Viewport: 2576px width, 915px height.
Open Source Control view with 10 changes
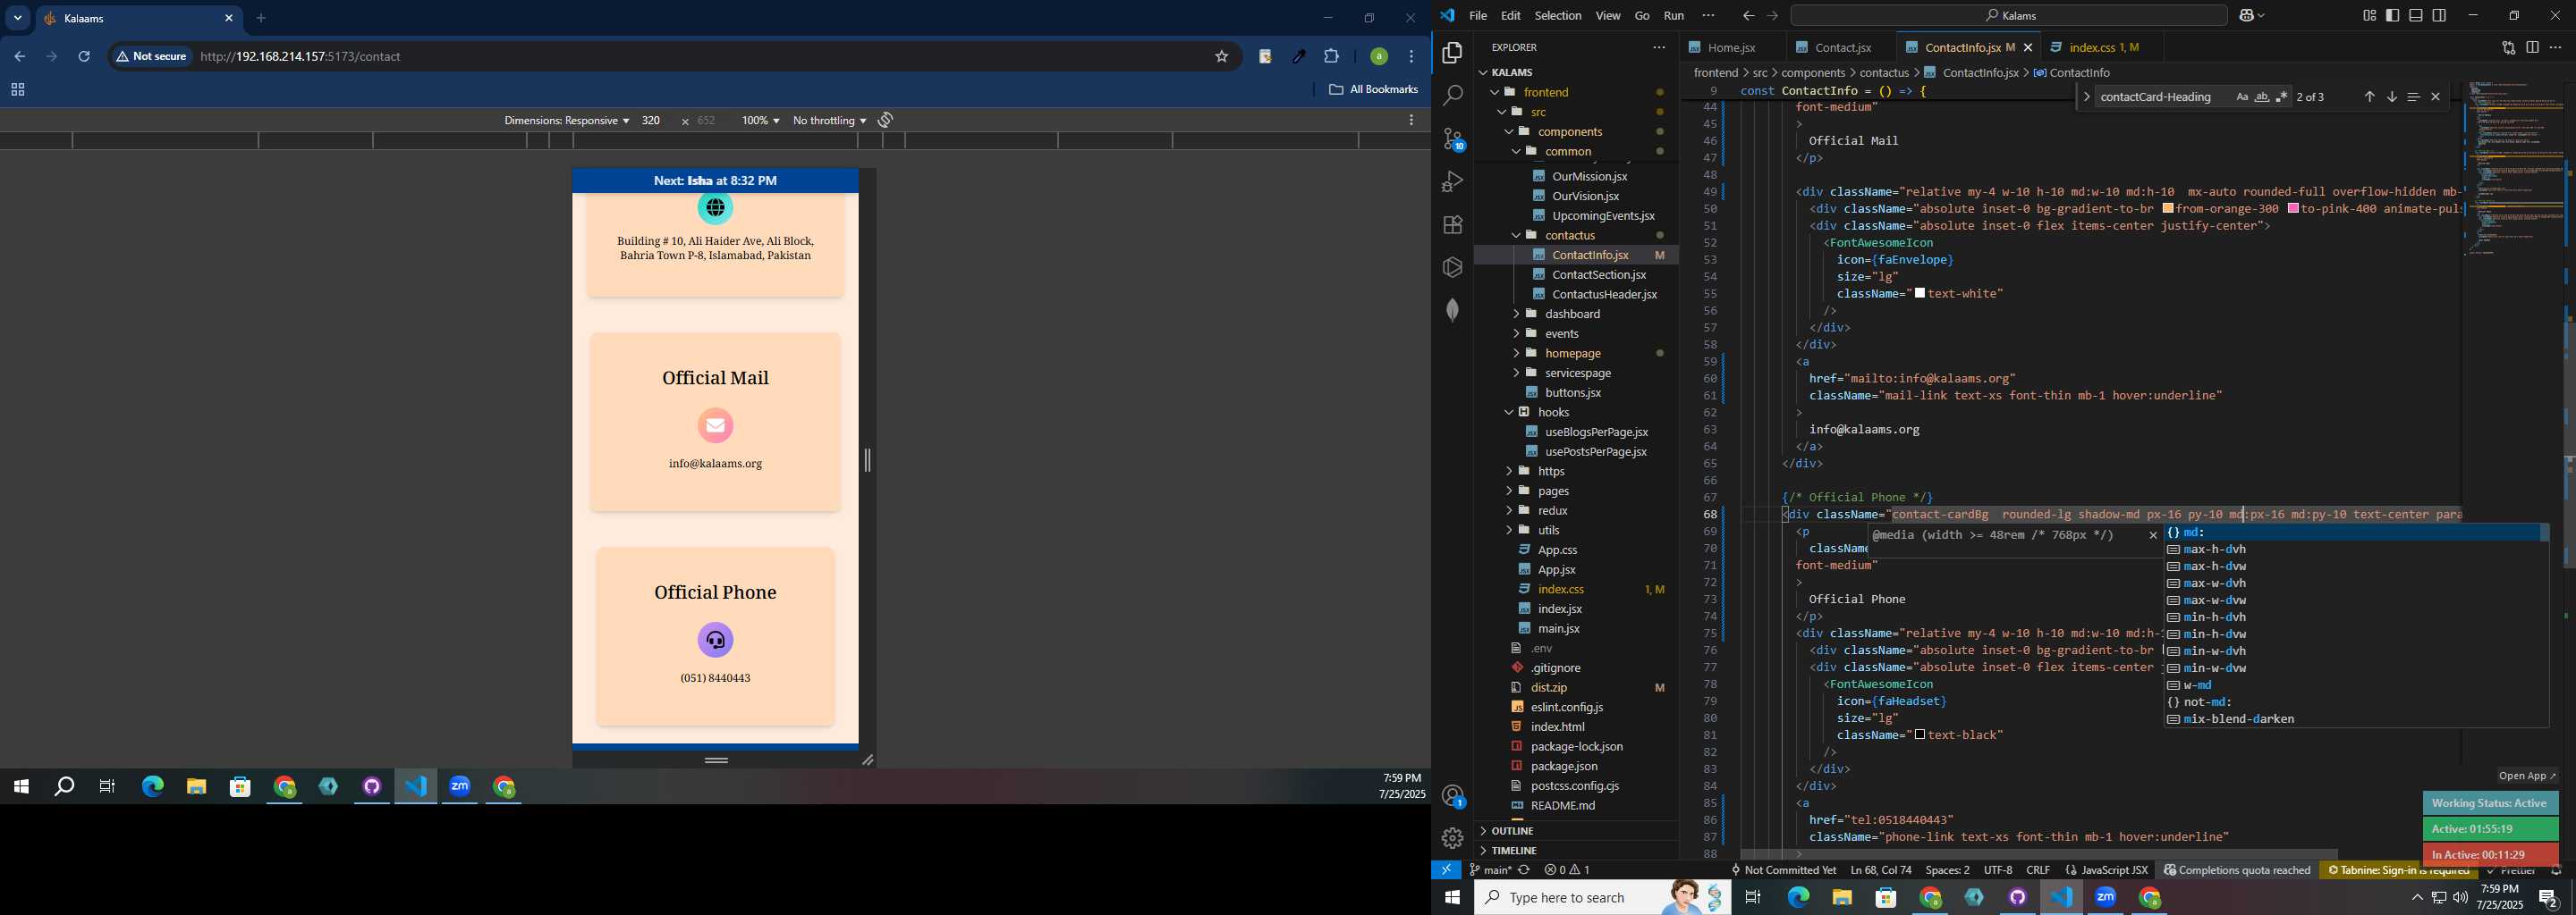click(x=1452, y=139)
